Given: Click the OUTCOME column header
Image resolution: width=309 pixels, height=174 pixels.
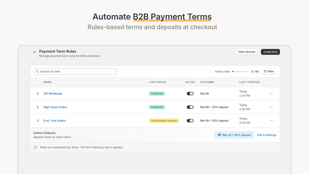Looking at the screenshot, I should (207, 82).
